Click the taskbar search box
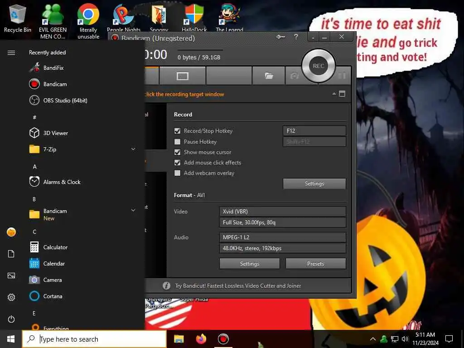The width and height of the screenshot is (464, 348). pos(94,339)
